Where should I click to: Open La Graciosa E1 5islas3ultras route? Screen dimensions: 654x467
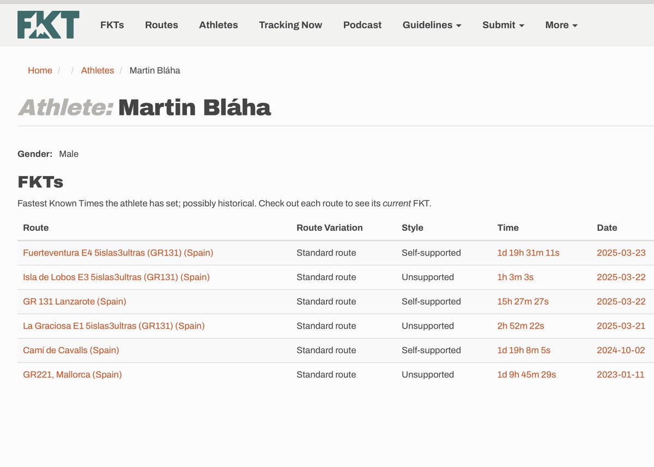pyautogui.click(x=114, y=326)
